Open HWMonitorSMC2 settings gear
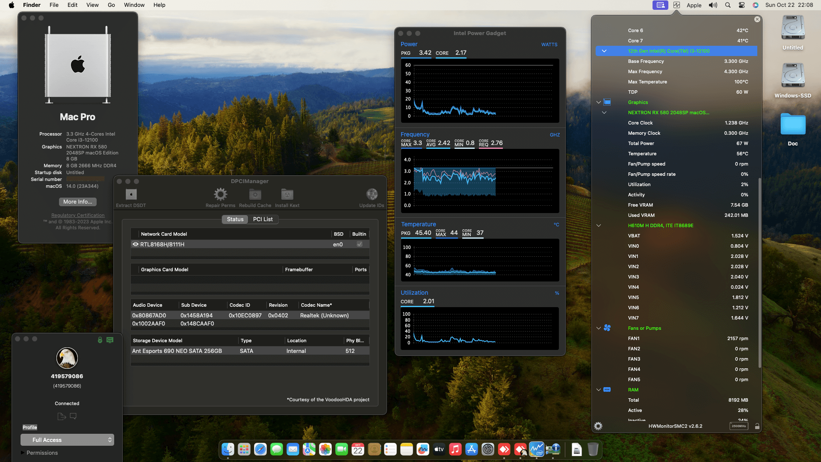 (598, 426)
